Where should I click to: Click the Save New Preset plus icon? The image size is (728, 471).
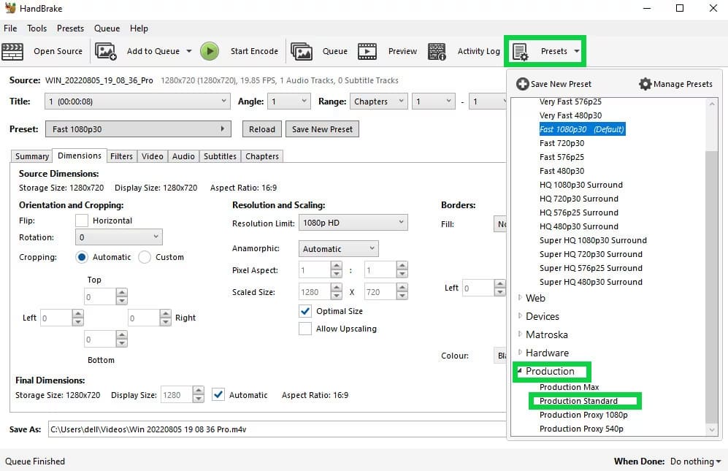tap(522, 84)
